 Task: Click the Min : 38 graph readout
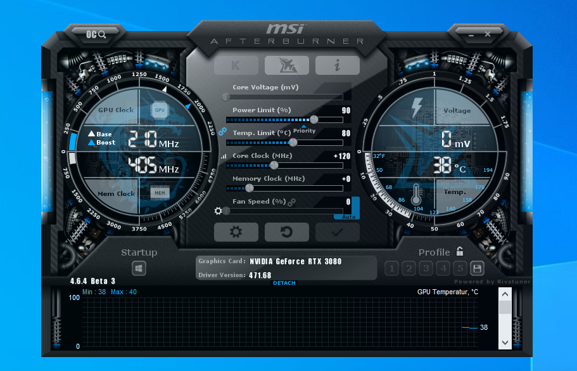point(94,292)
